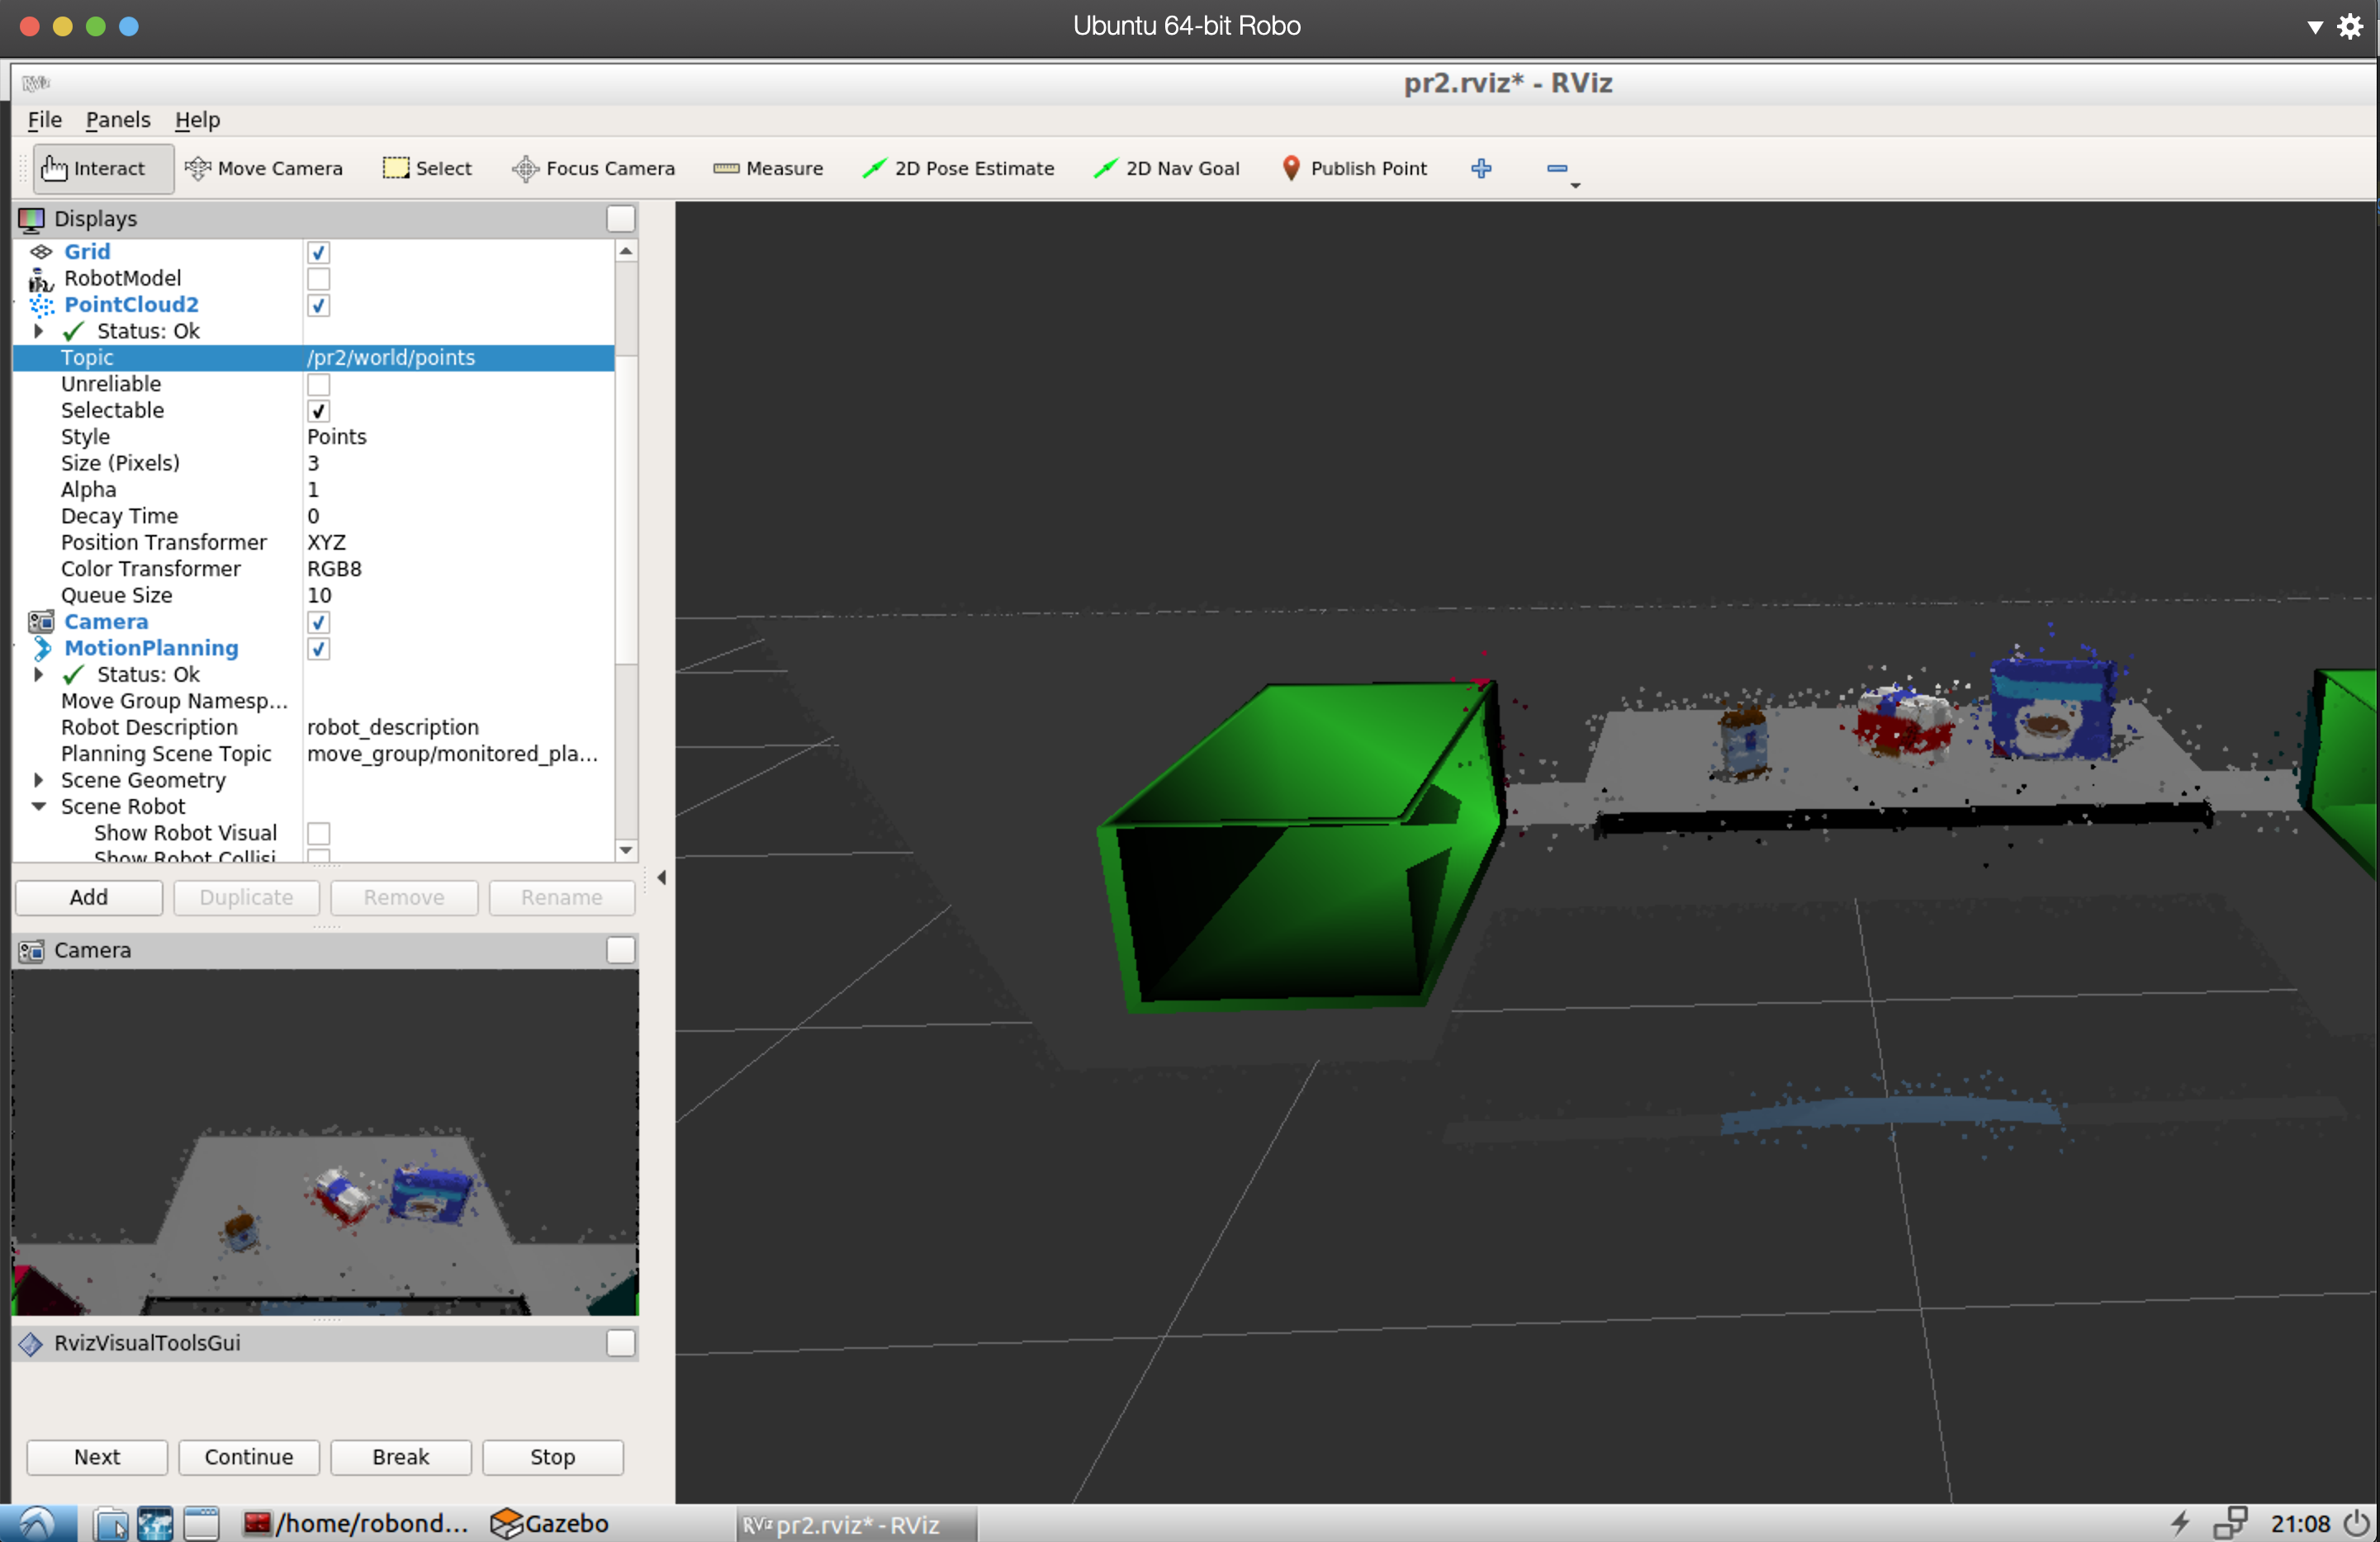Select the 2D Nav Goal tool
The image size is (2380, 1542).
[x=1166, y=168]
